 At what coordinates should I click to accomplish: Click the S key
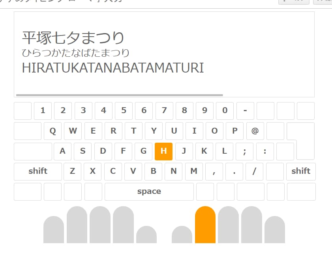pyautogui.click(x=83, y=151)
